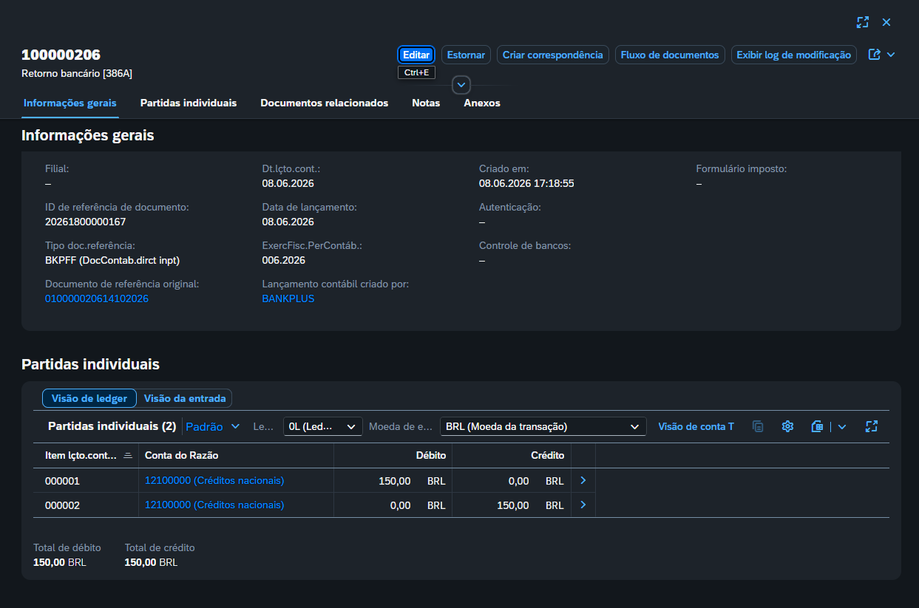The height and width of the screenshot is (608, 919).
Task: Close the document panel
Action: (886, 22)
